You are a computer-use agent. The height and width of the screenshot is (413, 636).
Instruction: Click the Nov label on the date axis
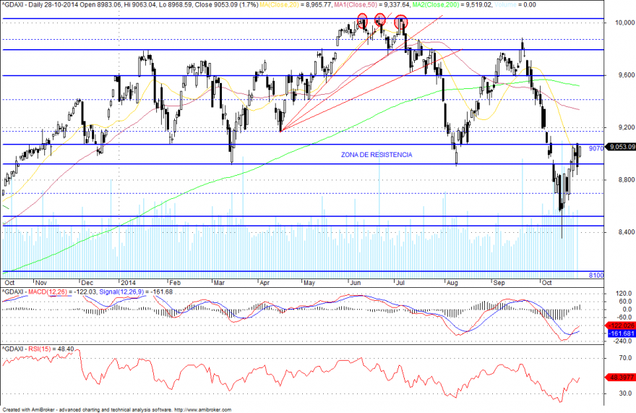41,283
